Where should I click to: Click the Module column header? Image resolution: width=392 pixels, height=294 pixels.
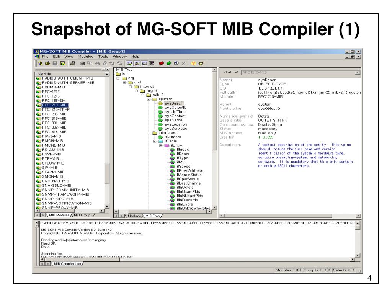point(70,74)
